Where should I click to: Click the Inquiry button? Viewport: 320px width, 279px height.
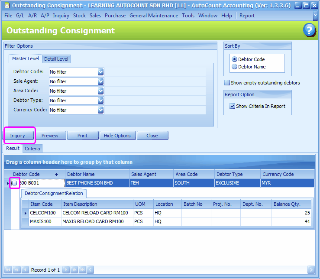coord(19,136)
